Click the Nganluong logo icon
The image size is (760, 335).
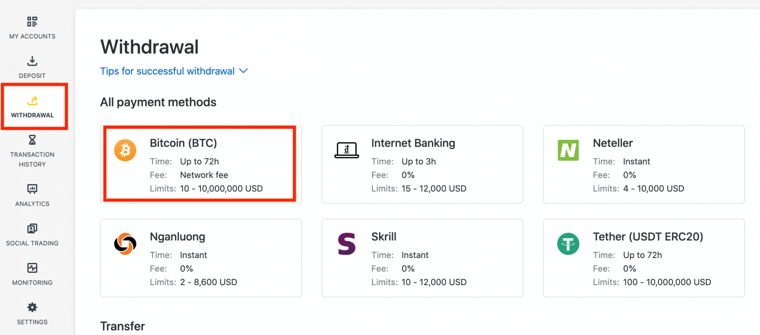[x=125, y=243]
